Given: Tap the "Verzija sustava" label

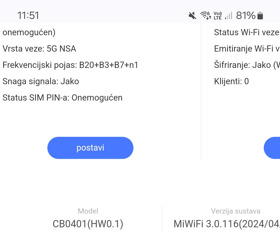Looking at the screenshot, I should click(x=235, y=211).
